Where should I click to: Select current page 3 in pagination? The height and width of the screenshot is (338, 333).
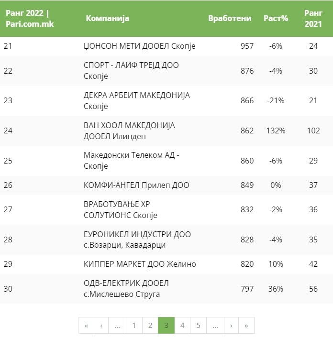[166, 326]
